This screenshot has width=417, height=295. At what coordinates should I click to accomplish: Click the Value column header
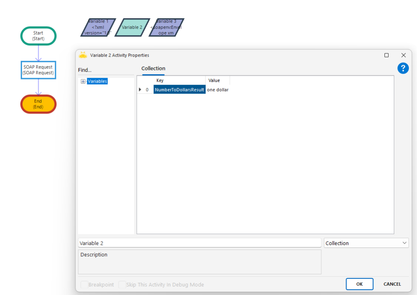coord(214,80)
